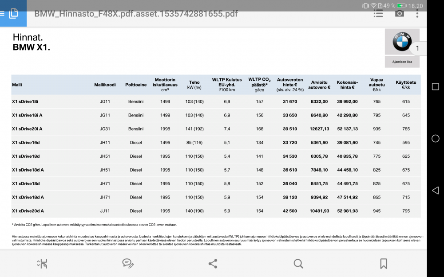This screenshot has height=277, width=444.
Task: Tap the camera snapshot icon
Action: [400, 13]
